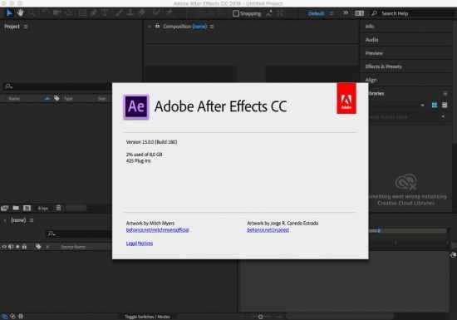The image size is (457, 320).
Task: Click the Audio speaker column icon in timeline
Action: [11, 247]
